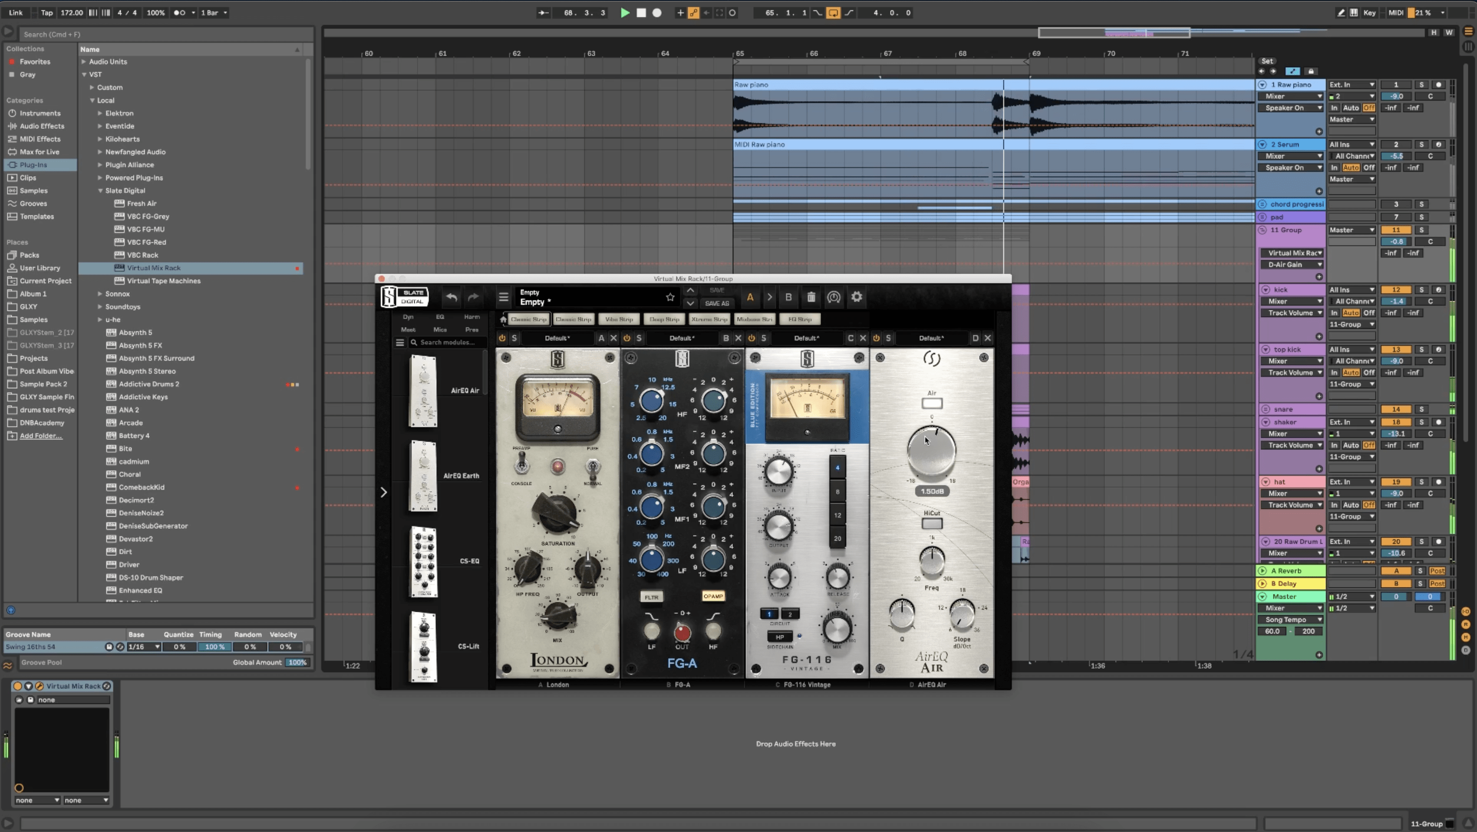Toggle the 2 Serum track activator
Image resolution: width=1477 pixels, height=832 pixels.
point(1396,145)
